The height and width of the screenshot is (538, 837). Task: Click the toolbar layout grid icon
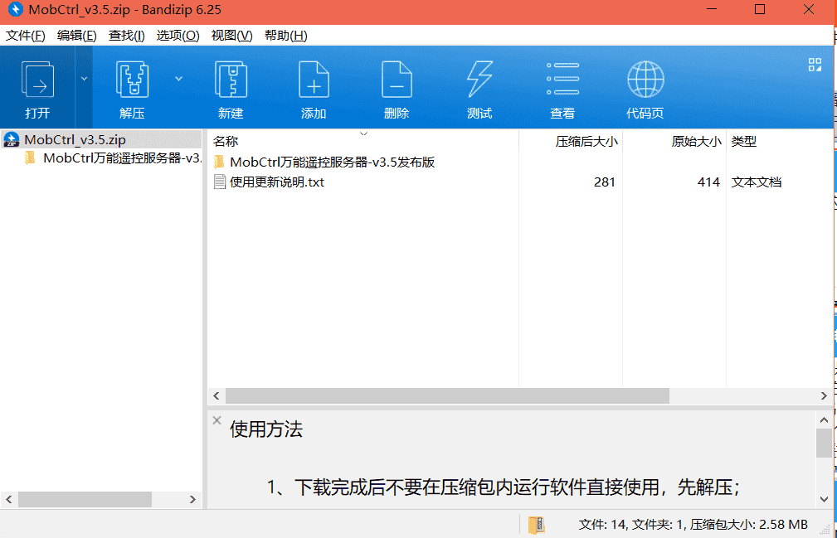point(815,65)
